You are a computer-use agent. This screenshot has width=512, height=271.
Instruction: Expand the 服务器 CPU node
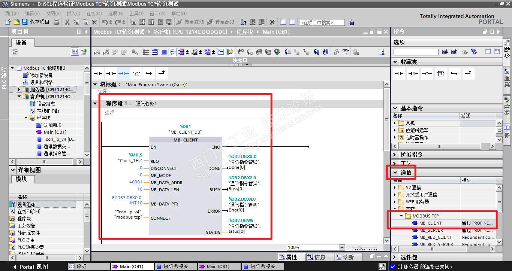pyautogui.click(x=19, y=89)
